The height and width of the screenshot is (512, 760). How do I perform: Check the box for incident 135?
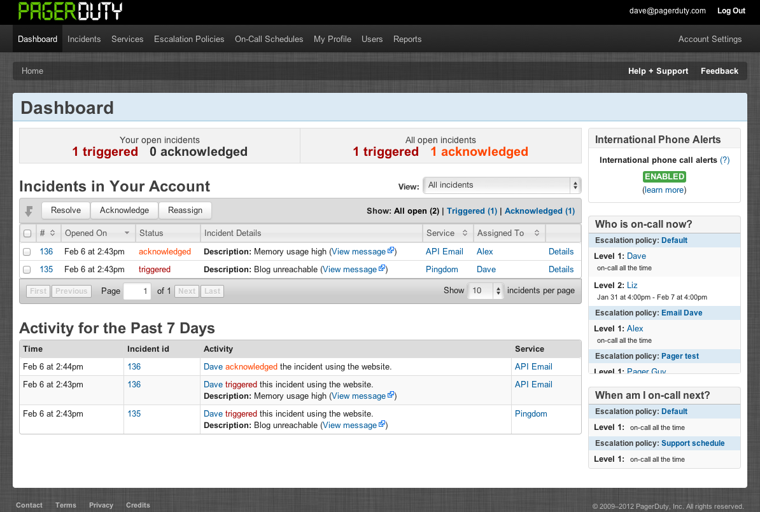(27, 270)
